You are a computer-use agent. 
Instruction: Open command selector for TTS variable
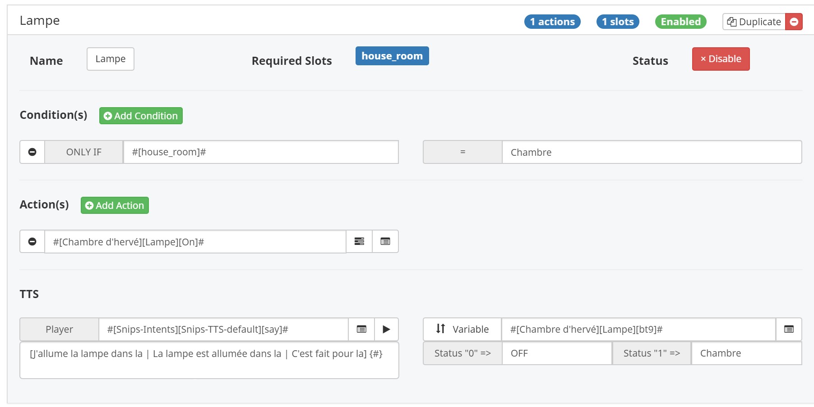[789, 330]
